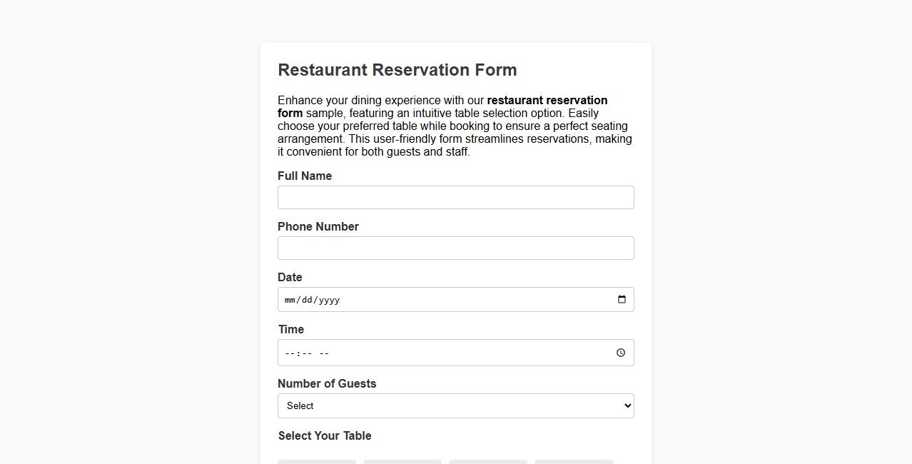Image resolution: width=912 pixels, height=464 pixels.
Task: Click the Phone Number input field
Action: click(456, 248)
